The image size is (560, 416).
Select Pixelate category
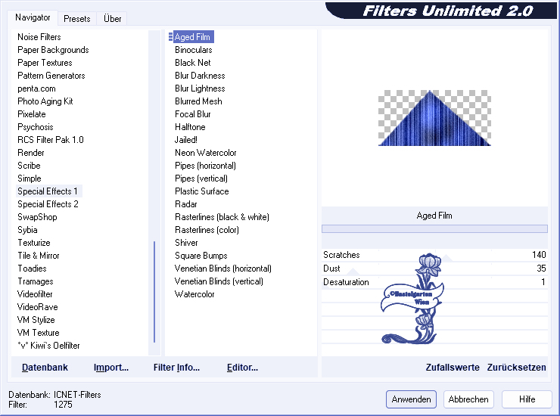pos(32,114)
